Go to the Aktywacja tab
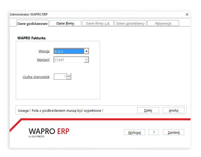 coord(163,23)
